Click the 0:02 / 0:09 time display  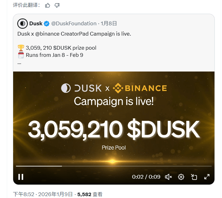coord(146,177)
